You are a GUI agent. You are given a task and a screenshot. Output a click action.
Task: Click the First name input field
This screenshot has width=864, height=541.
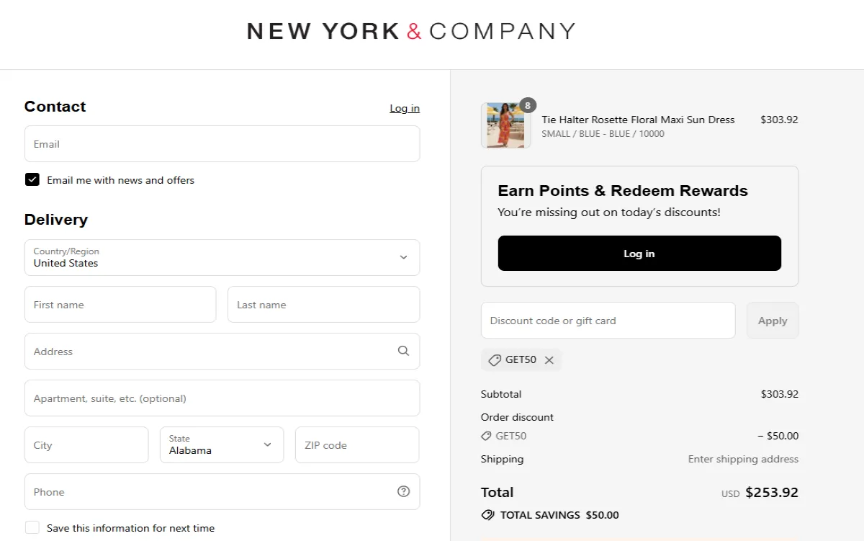click(120, 304)
